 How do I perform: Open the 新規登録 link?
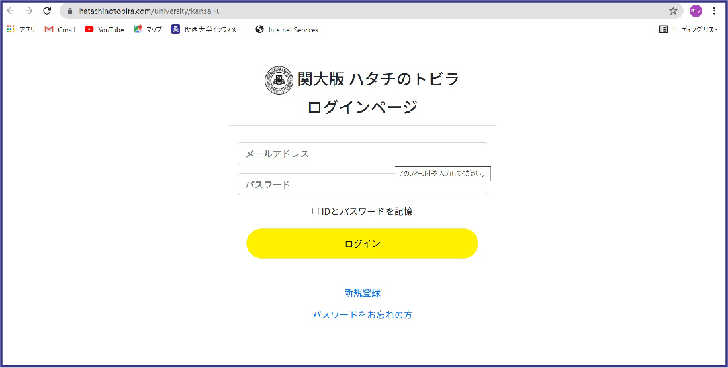point(363,293)
